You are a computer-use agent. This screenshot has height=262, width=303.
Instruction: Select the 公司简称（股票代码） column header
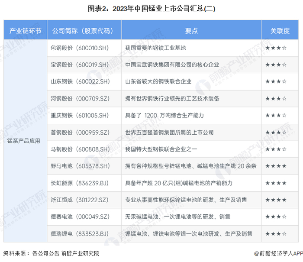click(x=84, y=31)
